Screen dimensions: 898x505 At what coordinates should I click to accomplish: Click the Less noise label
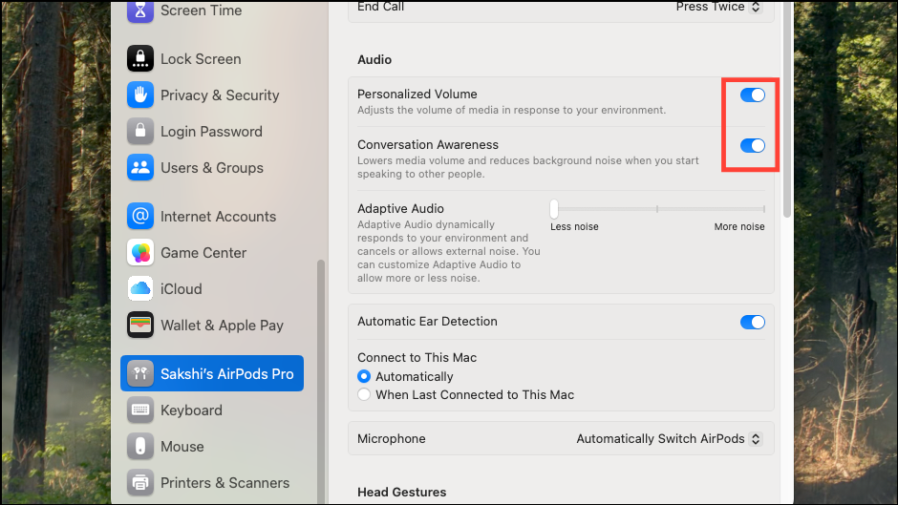(x=574, y=227)
